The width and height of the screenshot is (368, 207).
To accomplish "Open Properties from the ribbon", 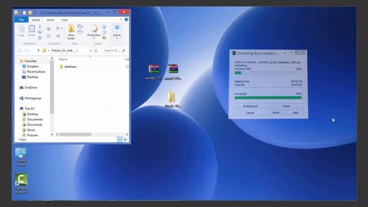I will tap(94, 32).
